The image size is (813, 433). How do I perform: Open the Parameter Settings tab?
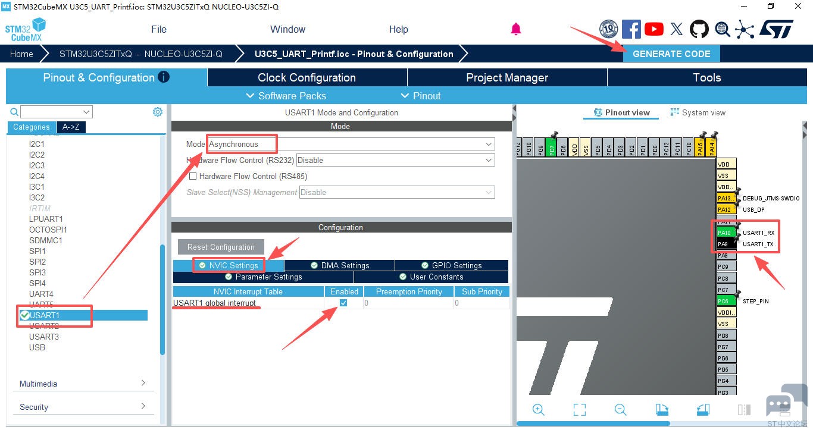[x=263, y=277]
